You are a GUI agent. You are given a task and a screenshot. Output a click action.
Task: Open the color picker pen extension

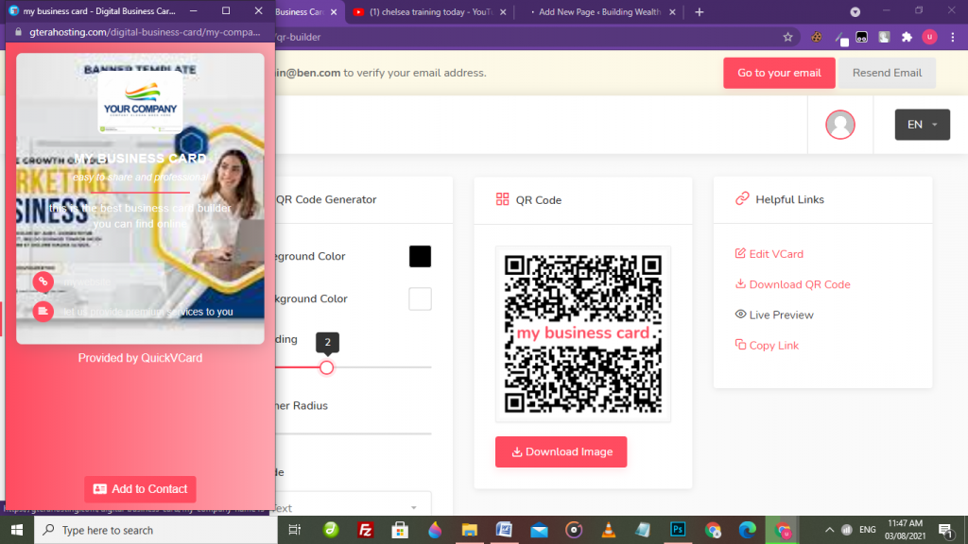840,38
